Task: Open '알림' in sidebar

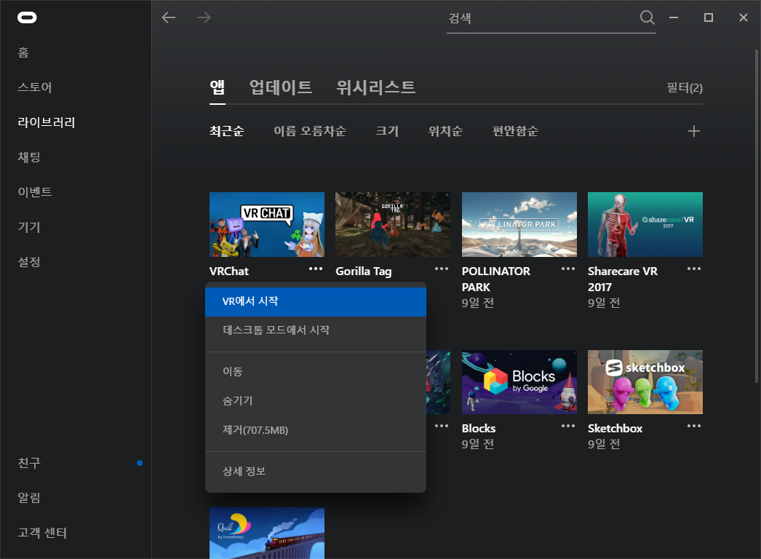Action: point(29,498)
